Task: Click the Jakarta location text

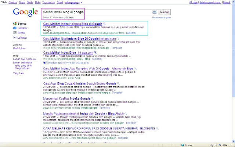Action: [x=17, y=45]
